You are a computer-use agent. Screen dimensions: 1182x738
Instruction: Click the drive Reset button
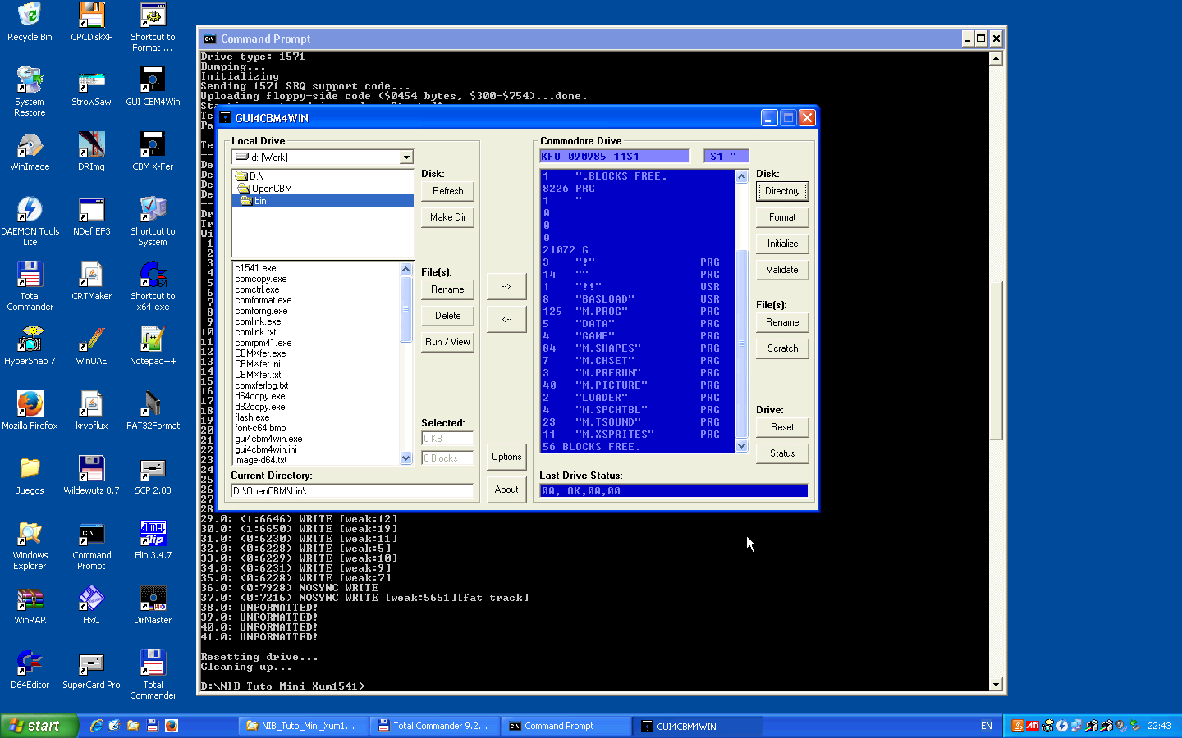click(782, 427)
